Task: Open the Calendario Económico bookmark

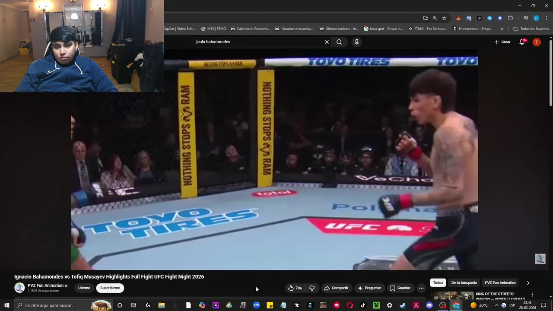Action: coord(250,29)
